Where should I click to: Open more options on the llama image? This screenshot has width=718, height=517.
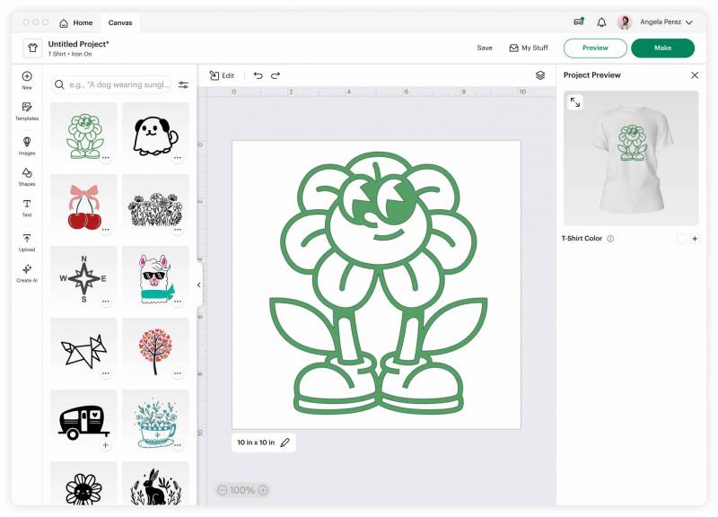click(x=178, y=302)
